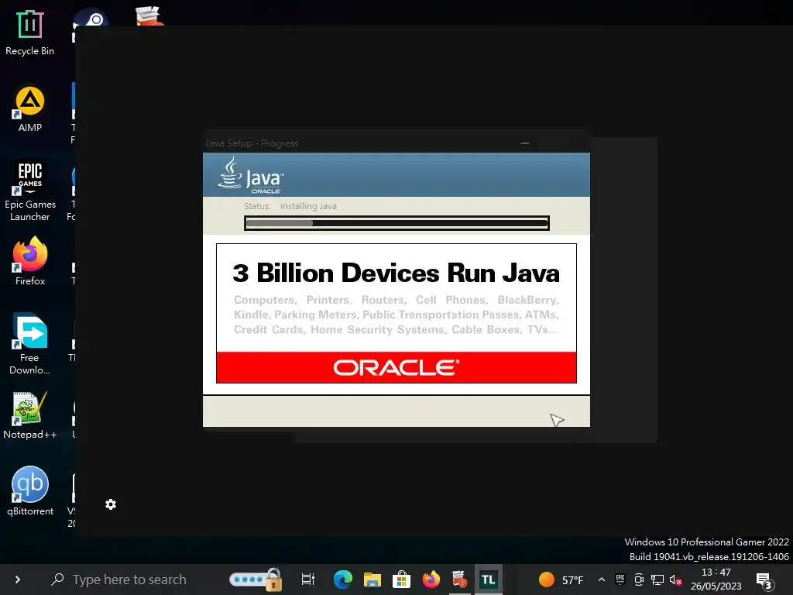Viewport: 793px width, 595px height.
Task: Open the Epic Games Launcher shortcut
Action: tap(30, 191)
